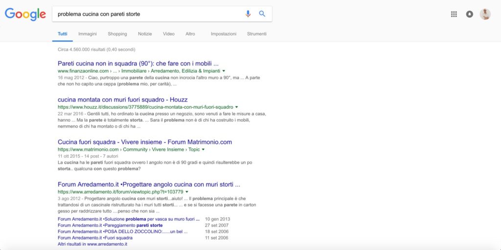Click the Google logo

25,14
